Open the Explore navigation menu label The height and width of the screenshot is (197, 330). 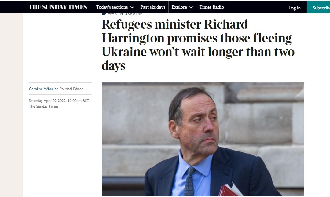point(179,7)
